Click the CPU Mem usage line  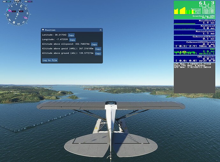[x=192, y=64]
